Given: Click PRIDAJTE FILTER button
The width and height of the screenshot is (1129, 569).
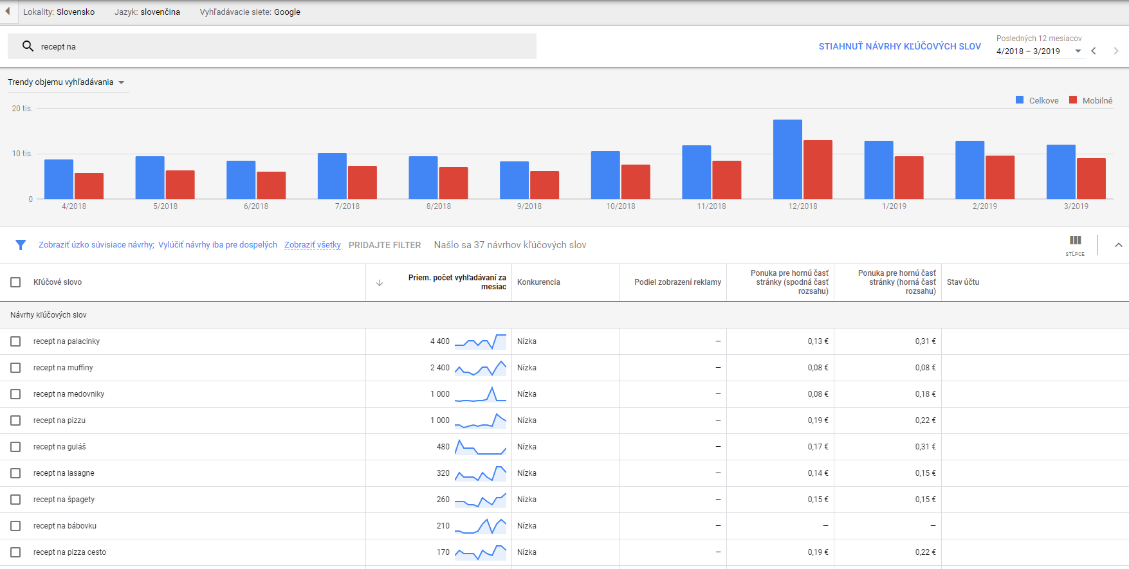Looking at the screenshot, I should coord(385,245).
